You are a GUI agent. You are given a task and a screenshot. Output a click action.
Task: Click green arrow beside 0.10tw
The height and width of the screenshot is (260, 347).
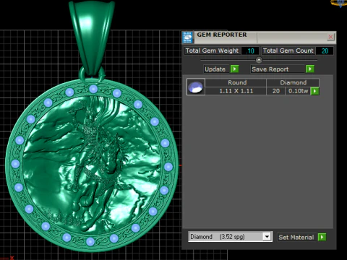pos(315,91)
